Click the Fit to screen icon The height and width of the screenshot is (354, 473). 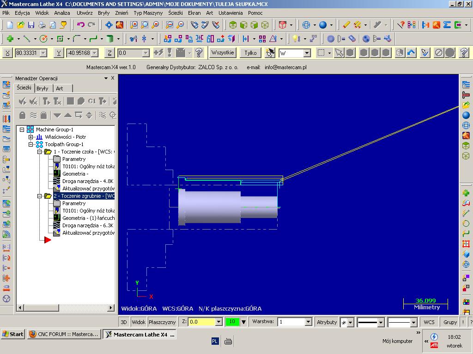tap(109, 25)
